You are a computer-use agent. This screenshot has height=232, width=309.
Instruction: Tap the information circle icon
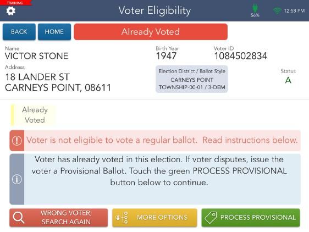tap(17, 179)
